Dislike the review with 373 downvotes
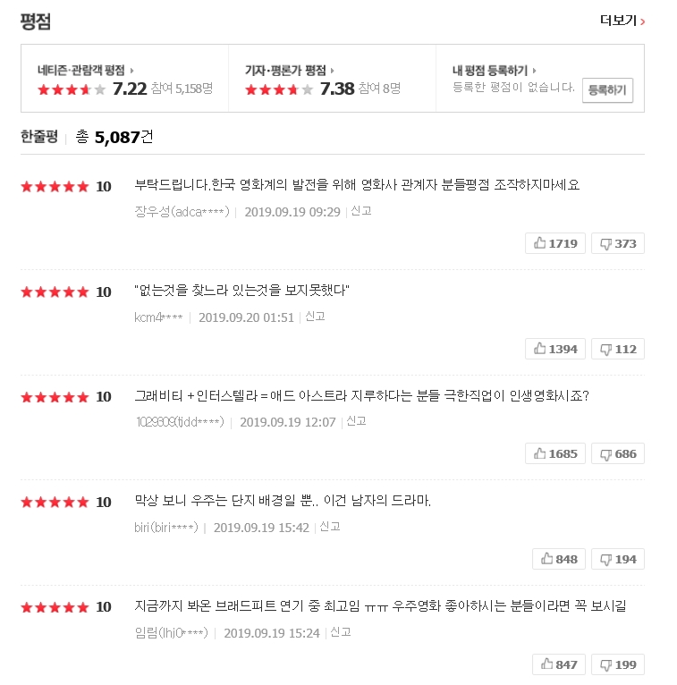 pyautogui.click(x=617, y=243)
